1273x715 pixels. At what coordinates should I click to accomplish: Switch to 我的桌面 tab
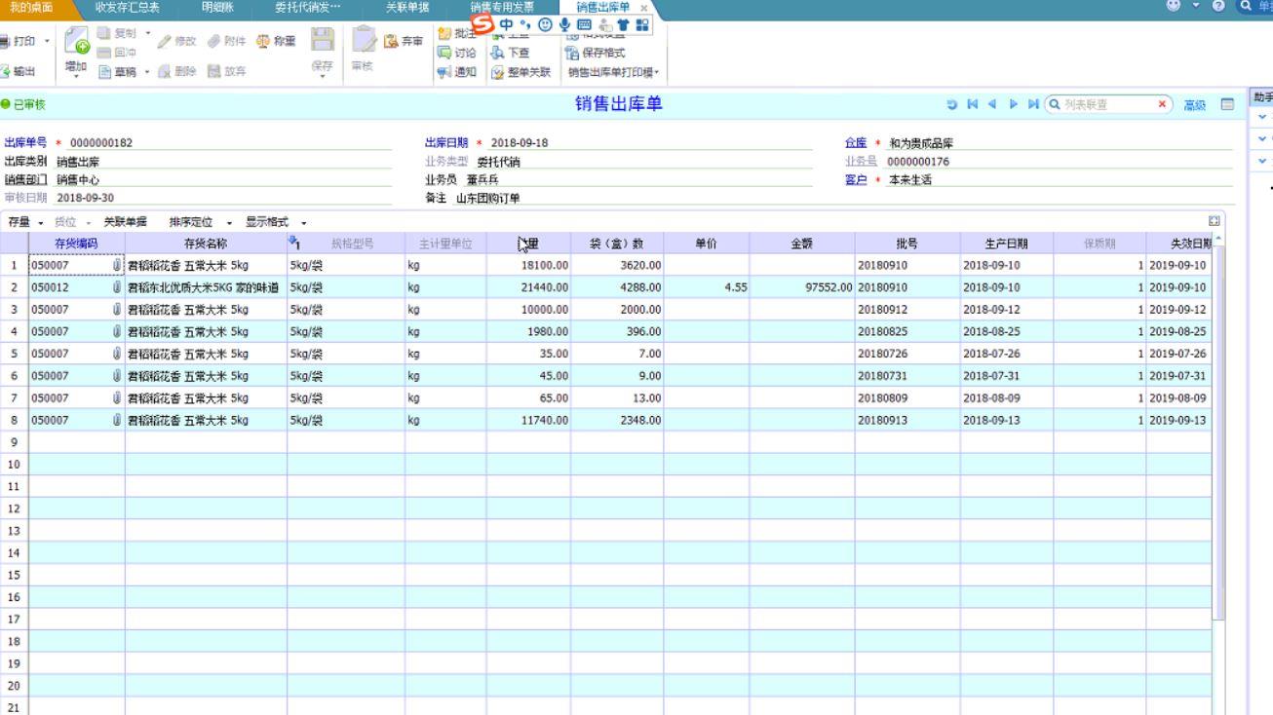pos(32,7)
